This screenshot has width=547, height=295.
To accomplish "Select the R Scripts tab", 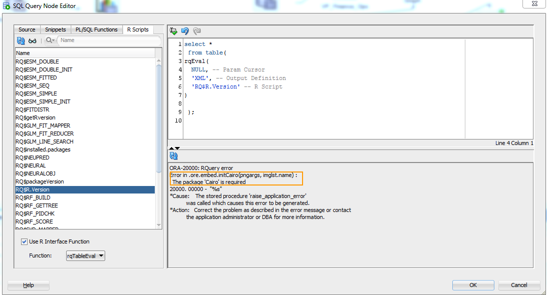I will coord(138,29).
